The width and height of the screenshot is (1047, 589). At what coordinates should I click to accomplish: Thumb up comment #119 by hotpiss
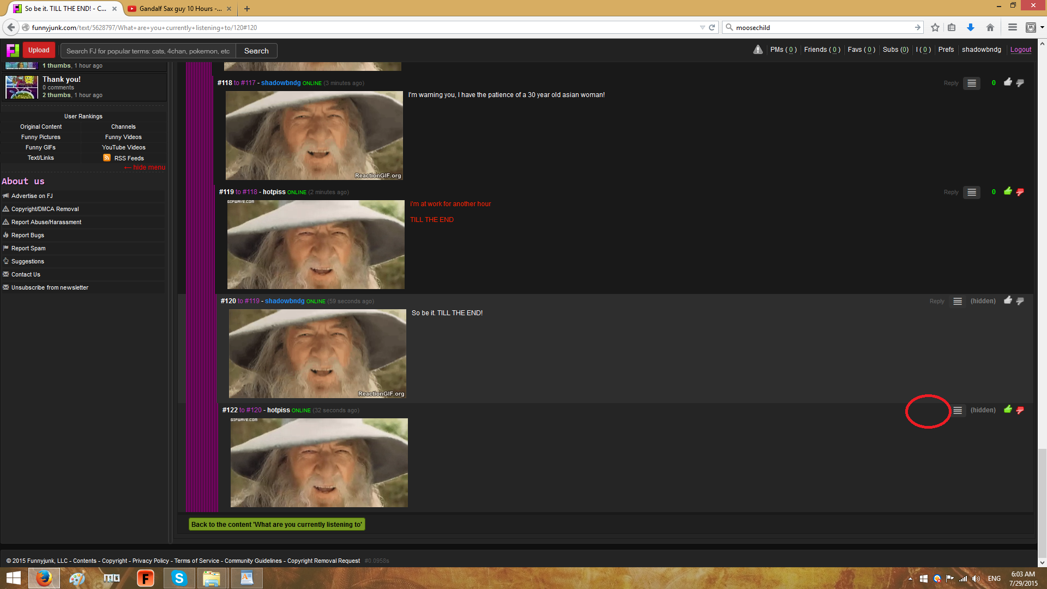(x=1008, y=191)
